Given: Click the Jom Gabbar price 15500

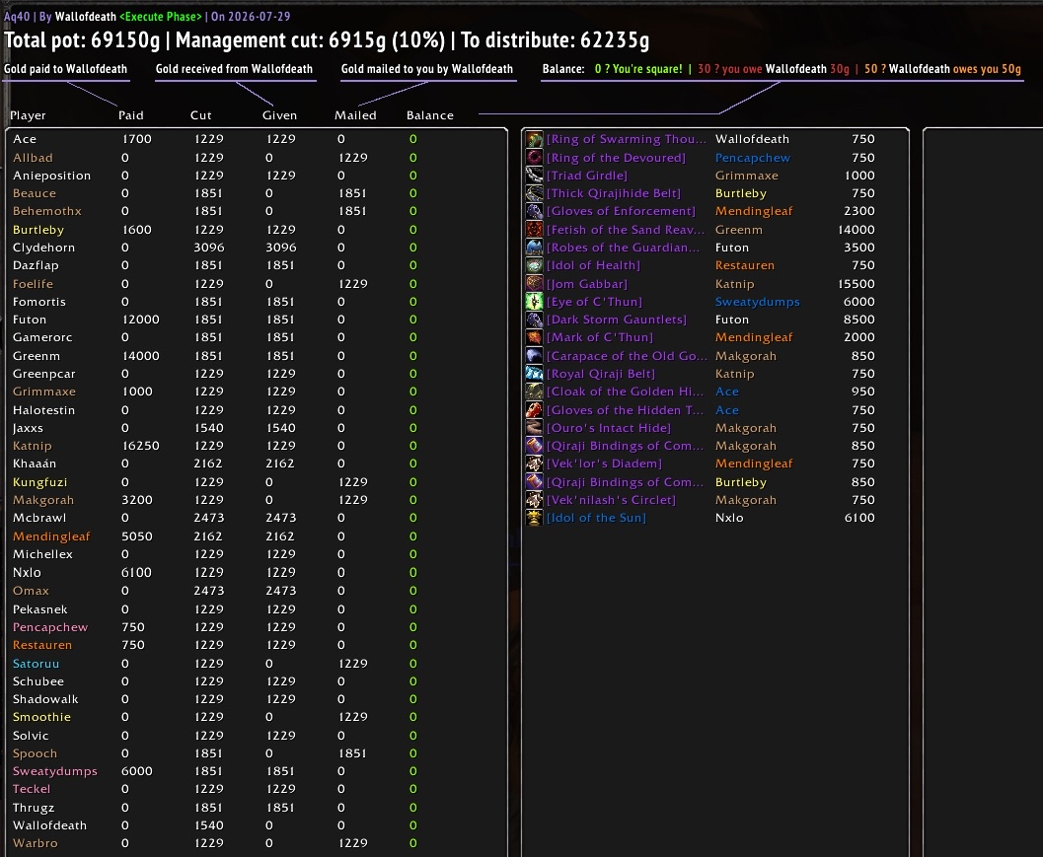Looking at the screenshot, I should tap(857, 284).
